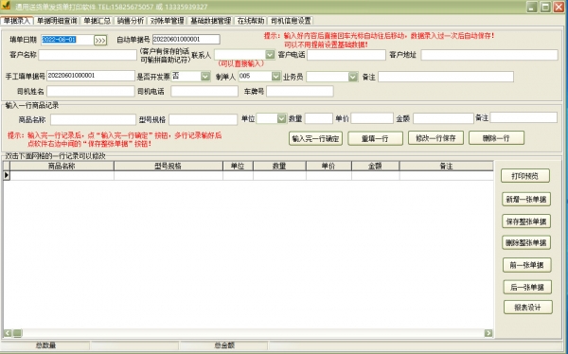Click the product row 备注 field
568x354 pixels.
(524, 117)
